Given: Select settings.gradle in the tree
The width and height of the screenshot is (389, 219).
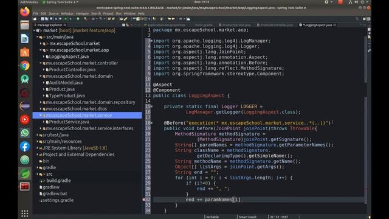Looking at the screenshot, I should (x=58, y=200).
